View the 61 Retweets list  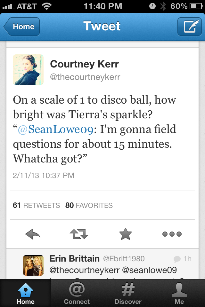(36, 205)
